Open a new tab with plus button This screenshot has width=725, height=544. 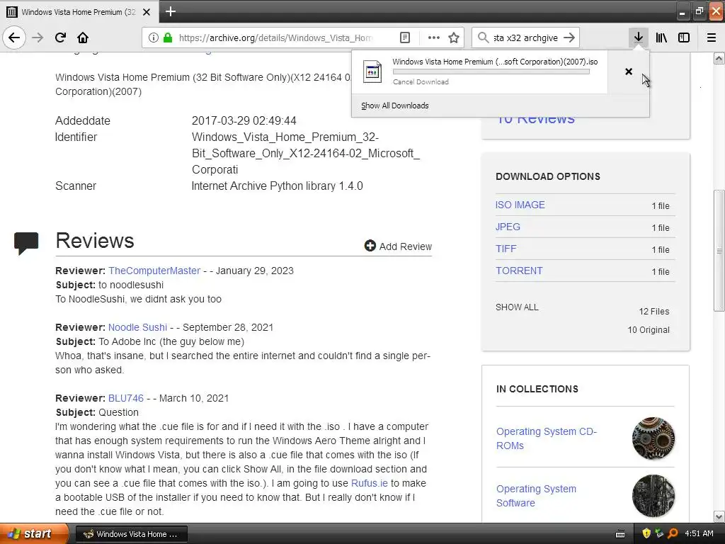(171, 11)
